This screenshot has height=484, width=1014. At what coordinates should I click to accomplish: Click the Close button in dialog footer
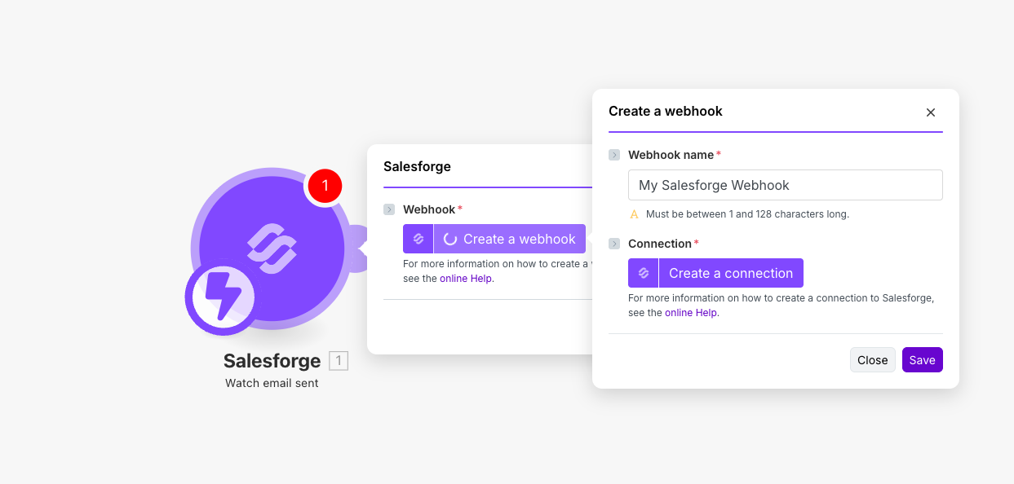[873, 360]
